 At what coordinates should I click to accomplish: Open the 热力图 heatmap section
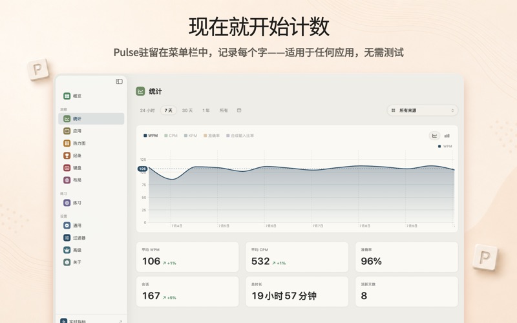point(91,143)
